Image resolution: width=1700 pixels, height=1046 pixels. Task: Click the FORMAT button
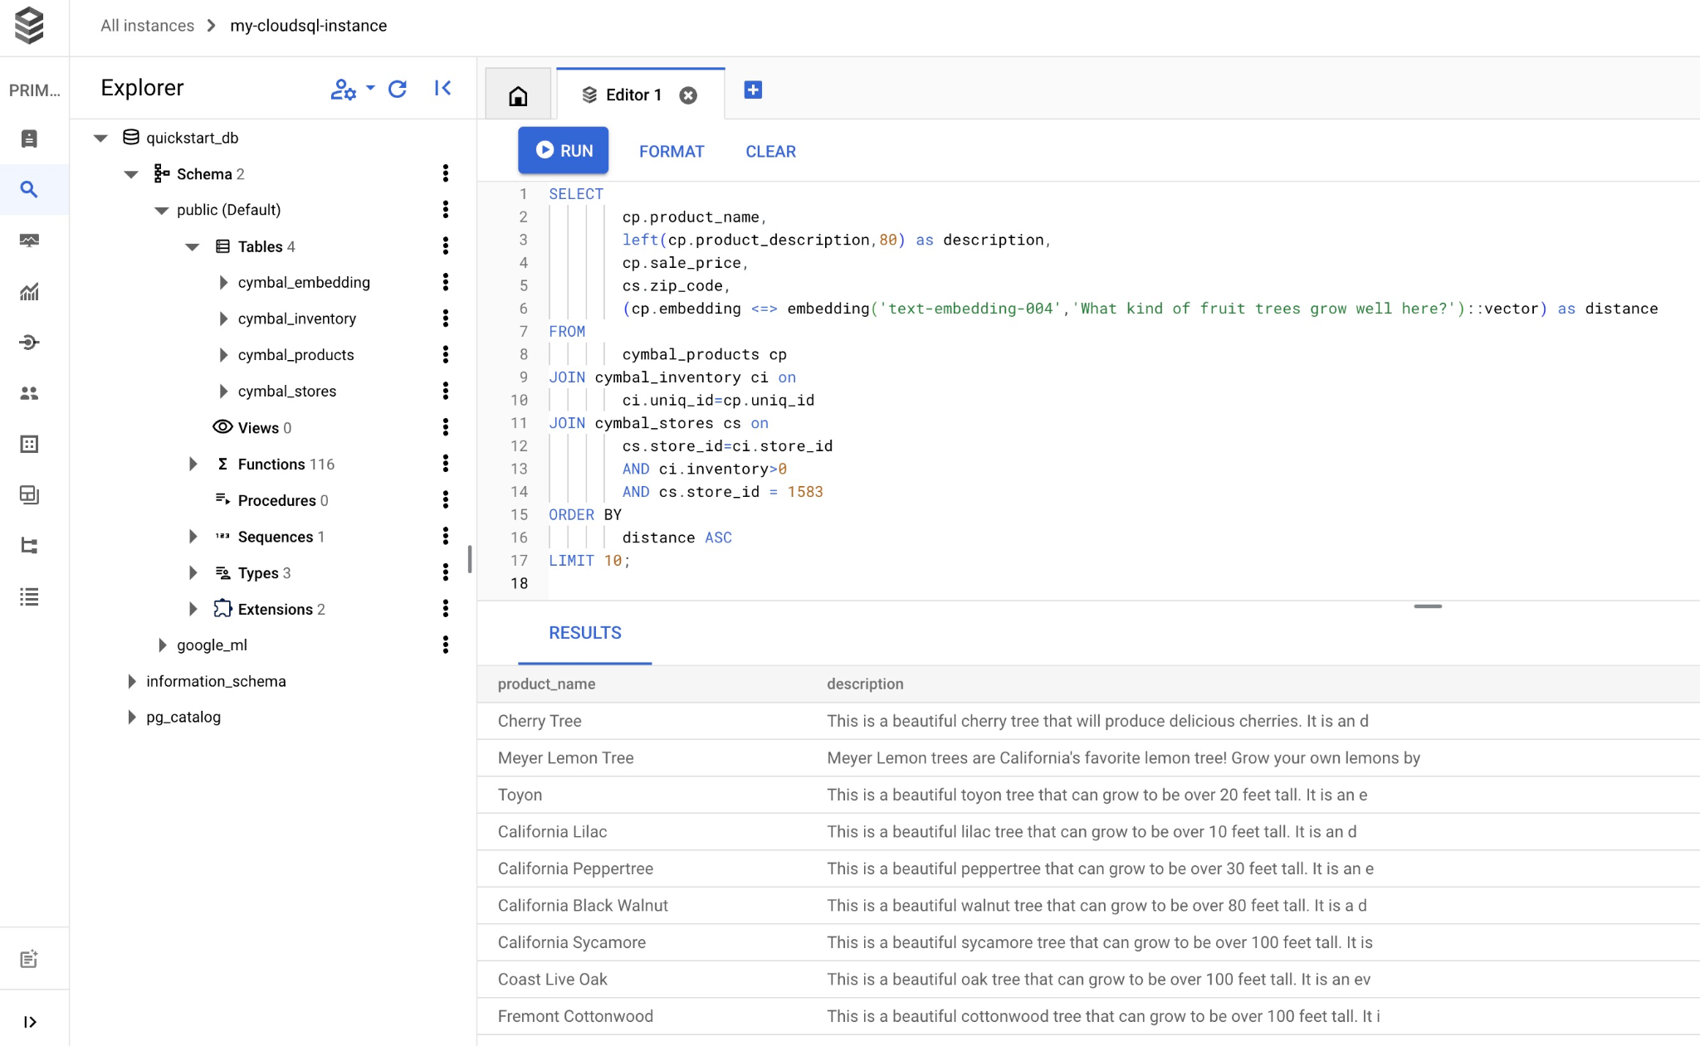point(671,152)
